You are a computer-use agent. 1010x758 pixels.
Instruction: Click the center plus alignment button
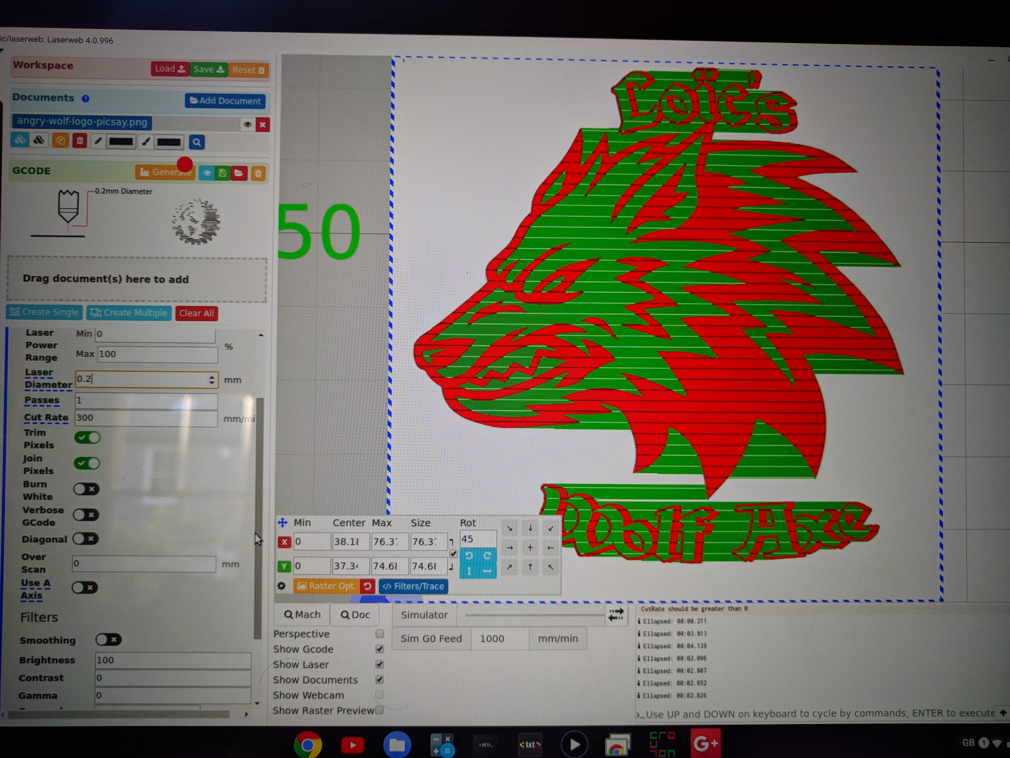pos(530,547)
